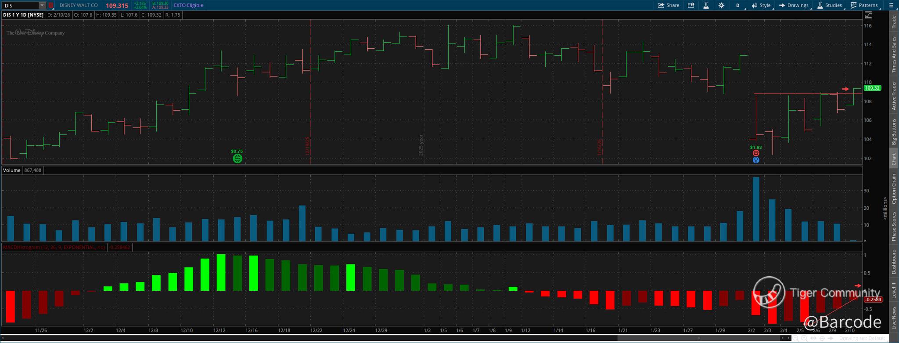This screenshot has height=343, width=899.
Task: Click the O: 107.6 open value
Action: 83,15
